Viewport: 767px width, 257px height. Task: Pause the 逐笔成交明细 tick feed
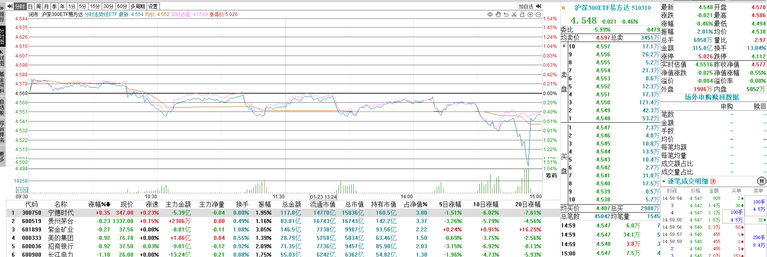point(761,181)
